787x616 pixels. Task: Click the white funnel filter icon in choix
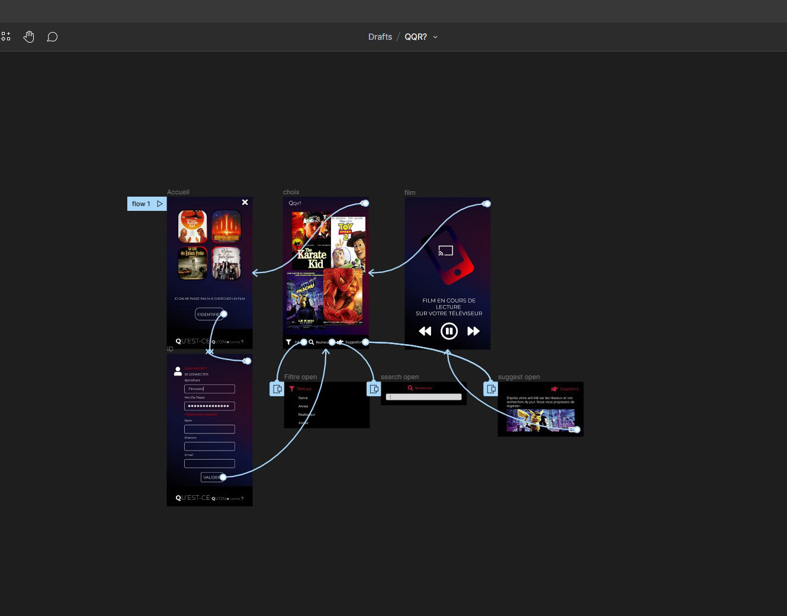pos(288,342)
